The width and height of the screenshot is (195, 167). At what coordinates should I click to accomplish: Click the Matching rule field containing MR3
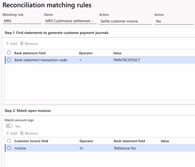22,21
